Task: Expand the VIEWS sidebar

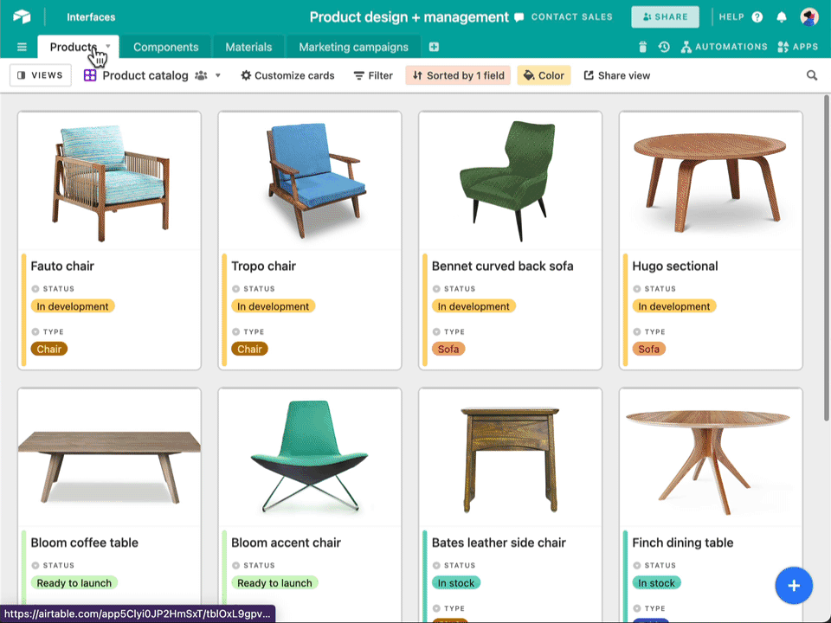Action: tap(40, 75)
